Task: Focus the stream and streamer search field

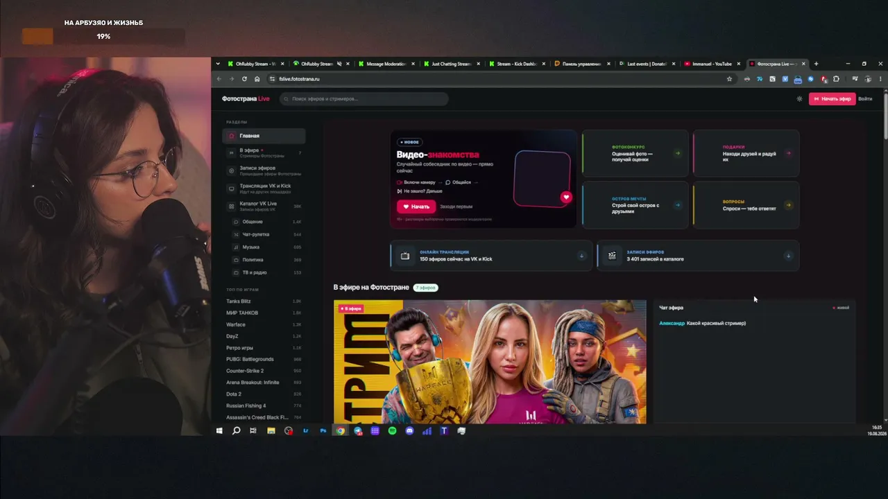Action: (364, 98)
